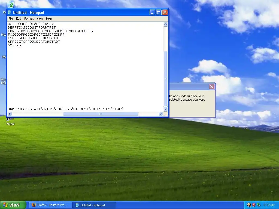Screen dimensions: 279x209
Task: Click the horizontal scrollbar thumb
Action: 101,114
